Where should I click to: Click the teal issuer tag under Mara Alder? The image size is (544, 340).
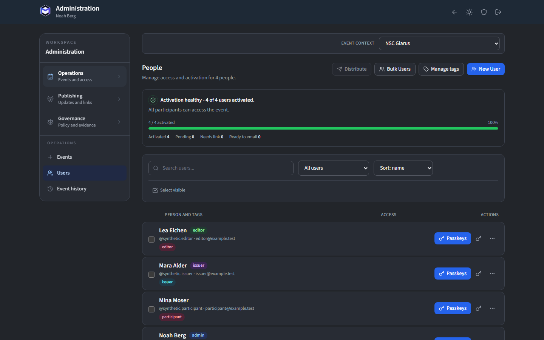[x=167, y=282]
